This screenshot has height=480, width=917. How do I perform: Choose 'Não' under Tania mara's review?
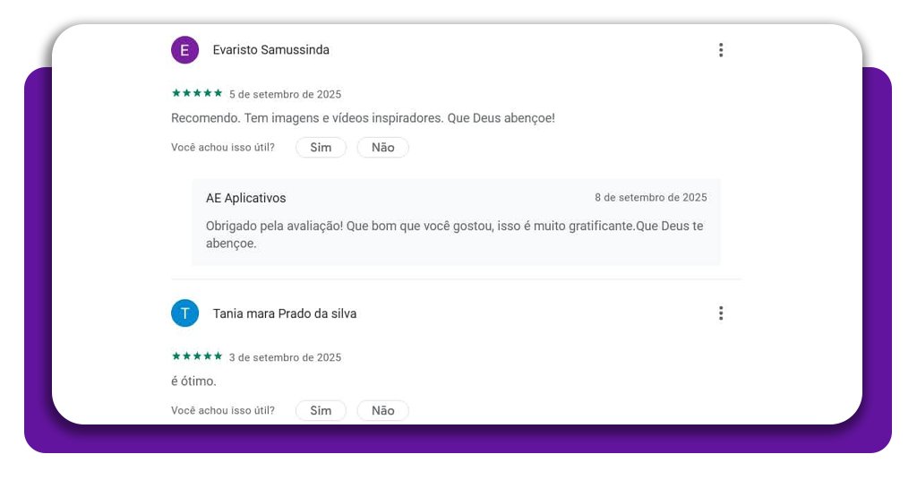point(382,411)
